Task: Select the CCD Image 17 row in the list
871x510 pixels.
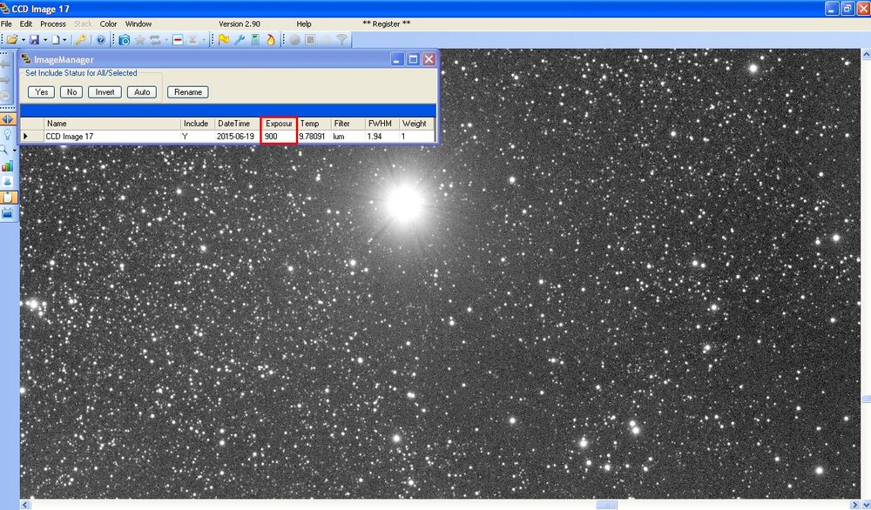Action: tap(70, 137)
